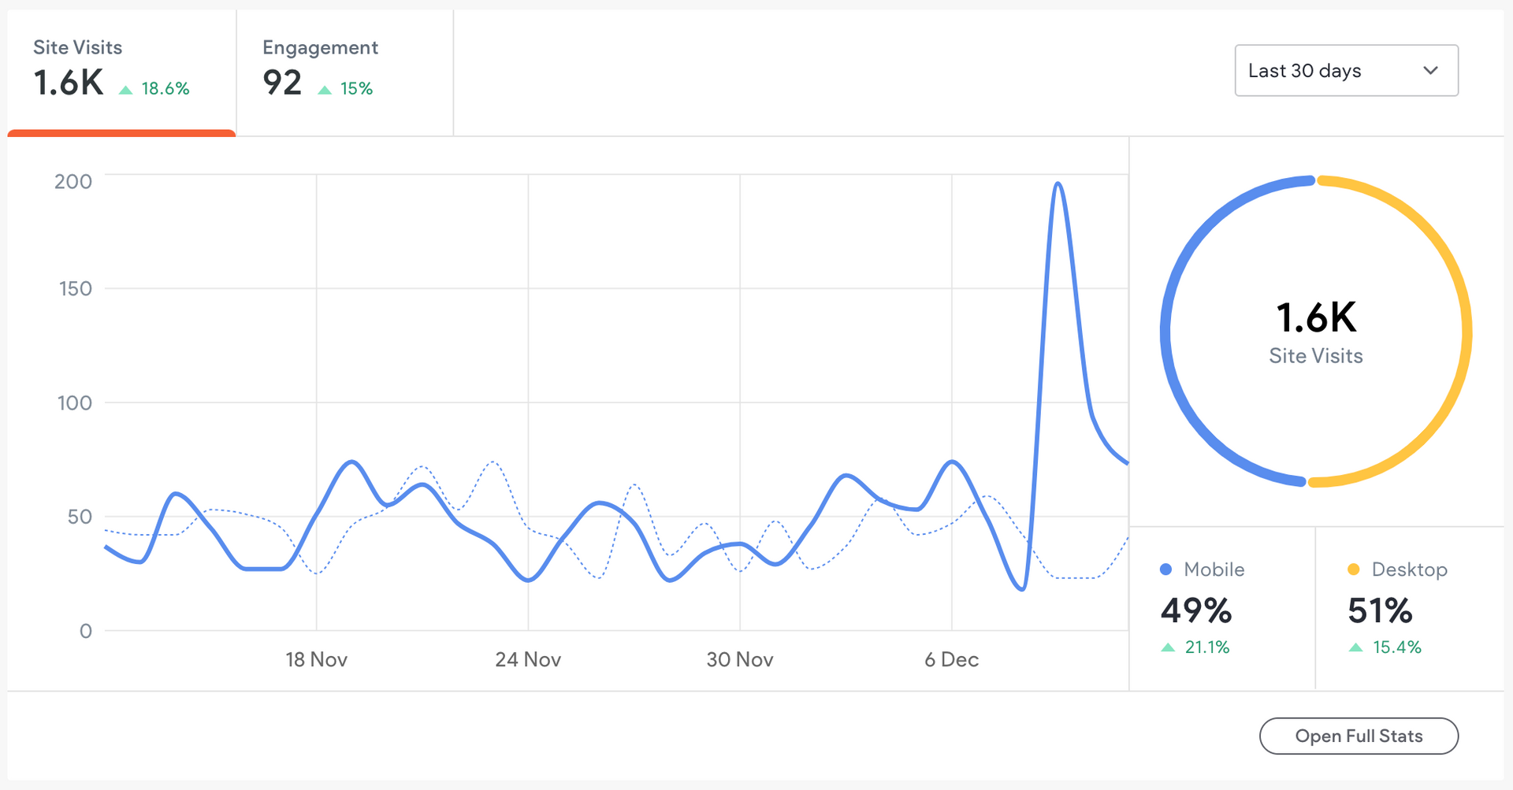1513x790 pixels.
Task: Click the yellow Desktop arc of donut
Action: (x=1466, y=331)
